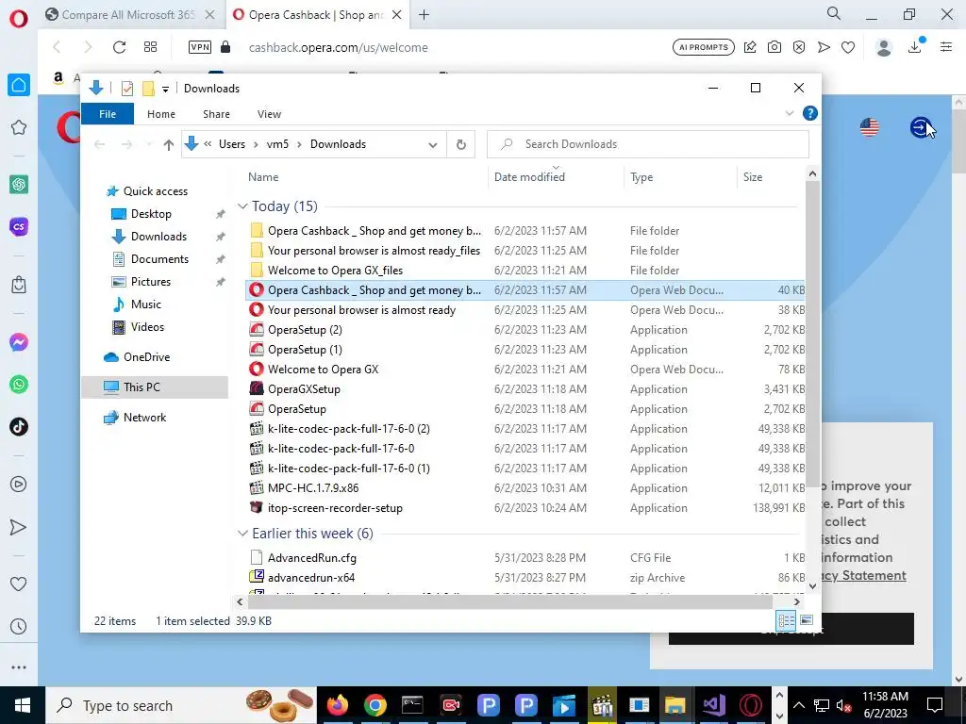Open bookmarks star in Opera sidebar

pos(19,127)
